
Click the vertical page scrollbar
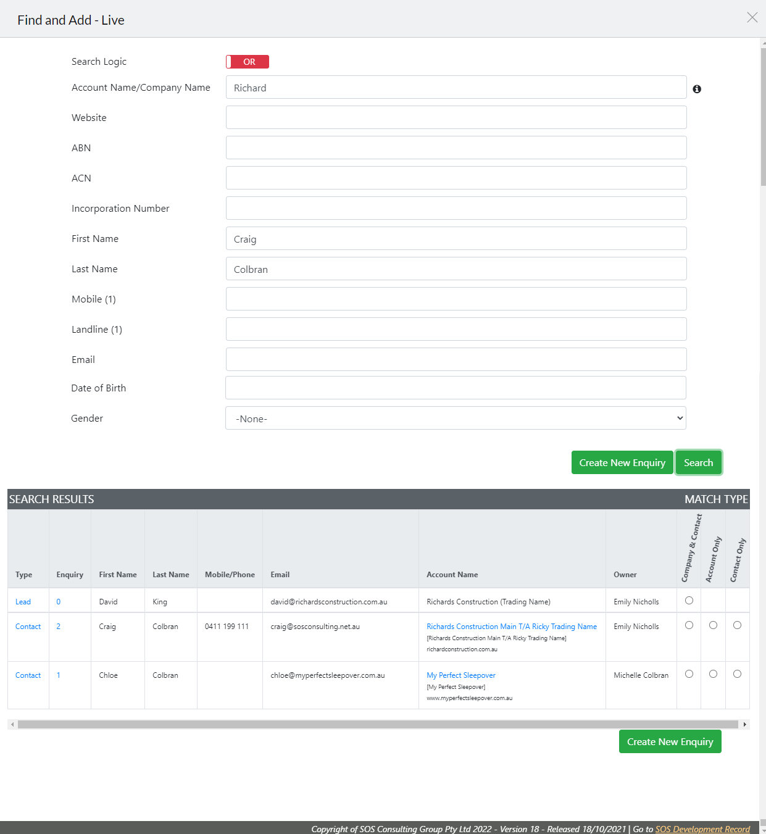(x=763, y=117)
